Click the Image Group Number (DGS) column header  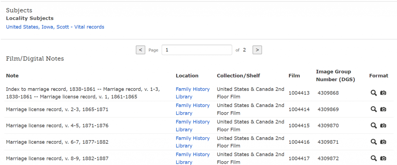pos(335,75)
